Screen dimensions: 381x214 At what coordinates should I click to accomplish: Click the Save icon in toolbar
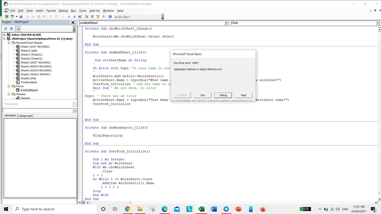coord(21,17)
